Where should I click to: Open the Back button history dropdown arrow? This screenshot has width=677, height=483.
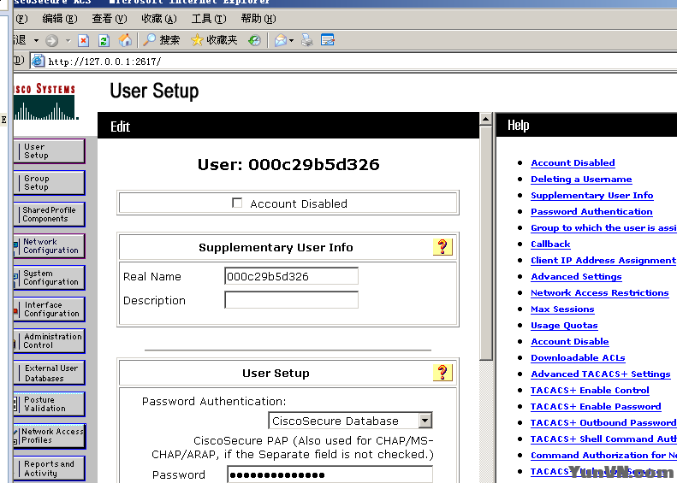(36, 40)
